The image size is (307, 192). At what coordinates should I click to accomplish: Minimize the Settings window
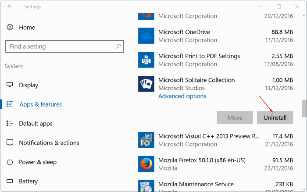[260, 7]
